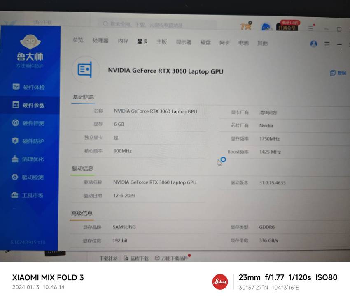The image size is (350, 302).
Task: Open 清理优化 cleanup section
Action: [x=28, y=159]
